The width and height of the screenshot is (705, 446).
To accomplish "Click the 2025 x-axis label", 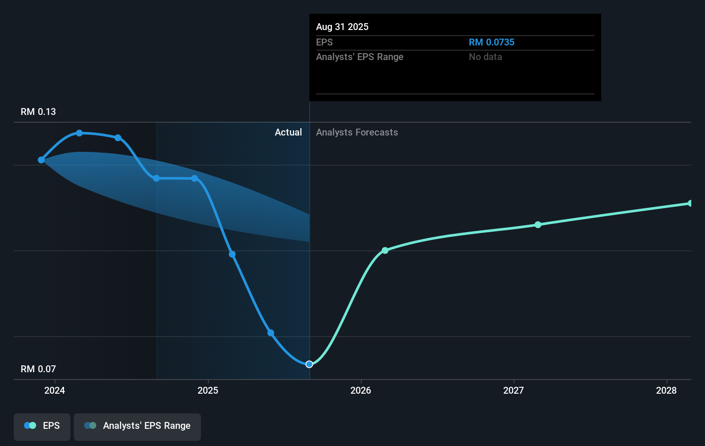I will coord(208,390).
